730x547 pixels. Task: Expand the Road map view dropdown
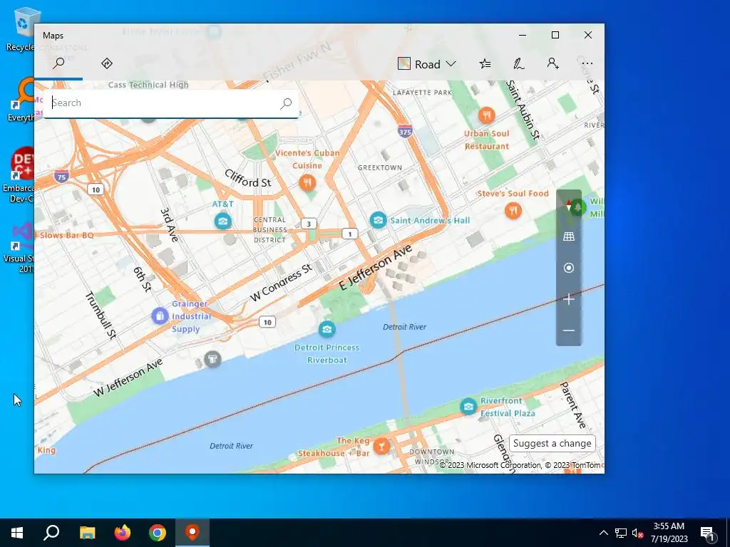(x=427, y=64)
